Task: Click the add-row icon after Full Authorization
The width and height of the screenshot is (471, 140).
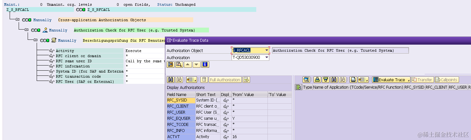Action: click(x=246, y=80)
